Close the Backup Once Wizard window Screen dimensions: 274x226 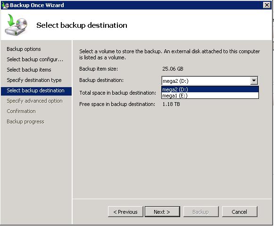(x=267, y=5)
